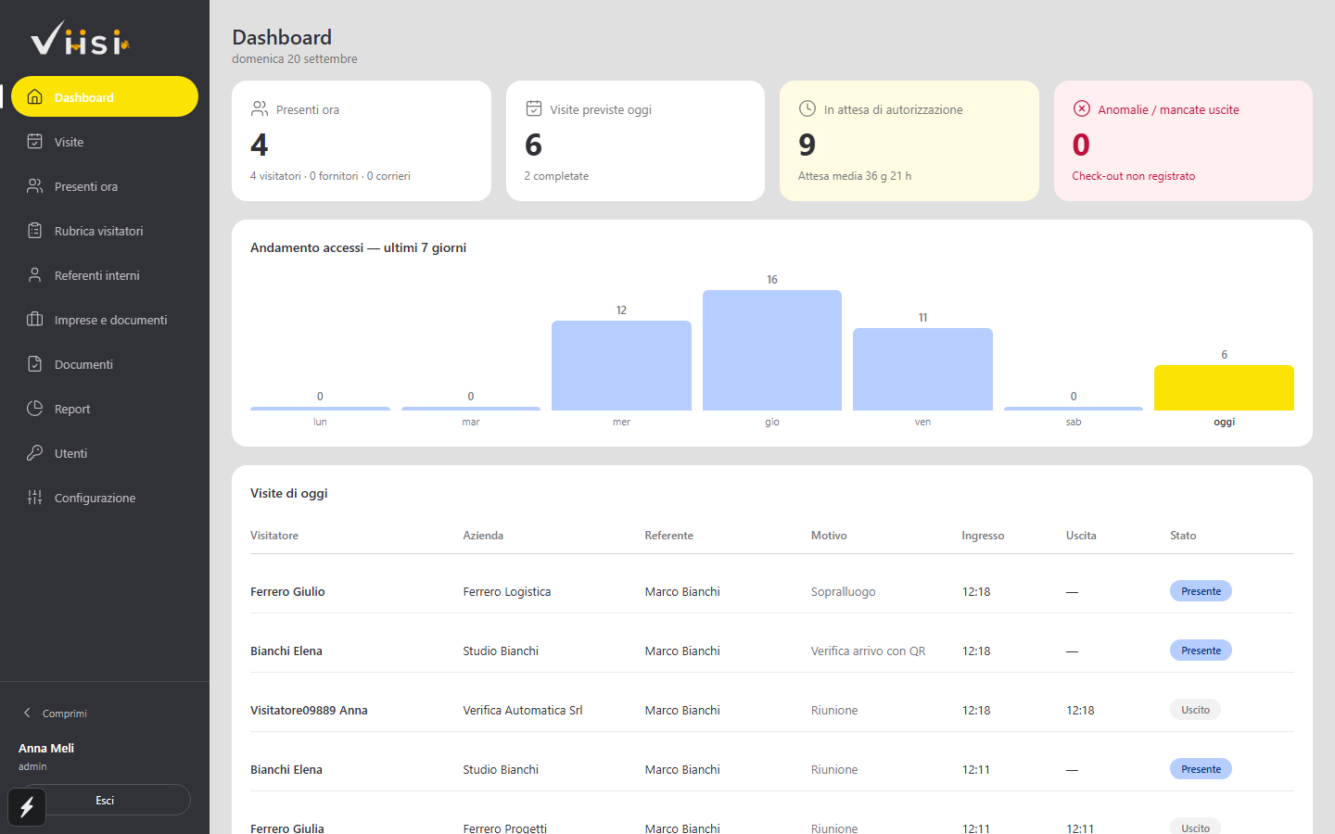Click the Esci logout button
1335x834 pixels.
coord(105,800)
